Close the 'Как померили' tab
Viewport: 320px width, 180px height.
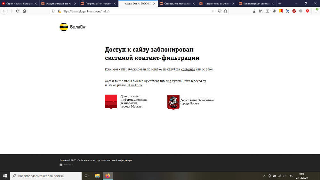[273, 4]
